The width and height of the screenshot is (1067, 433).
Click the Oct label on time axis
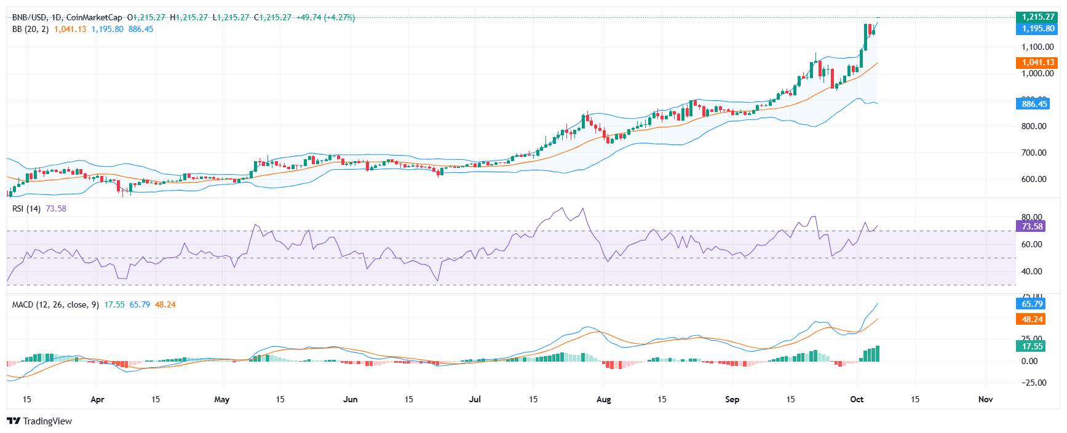[857, 399]
